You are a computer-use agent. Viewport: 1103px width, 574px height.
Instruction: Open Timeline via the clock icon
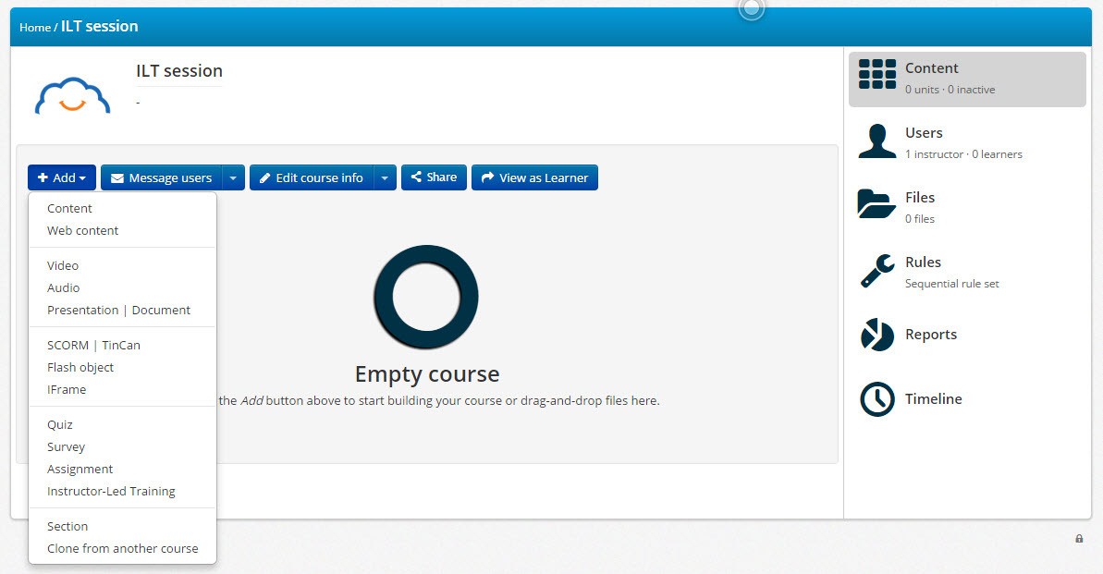pyautogui.click(x=876, y=399)
